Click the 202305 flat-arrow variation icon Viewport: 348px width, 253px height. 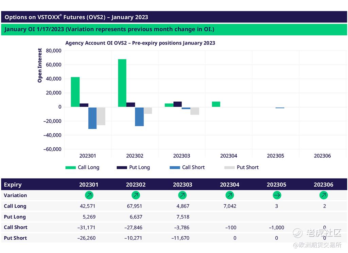277,195
